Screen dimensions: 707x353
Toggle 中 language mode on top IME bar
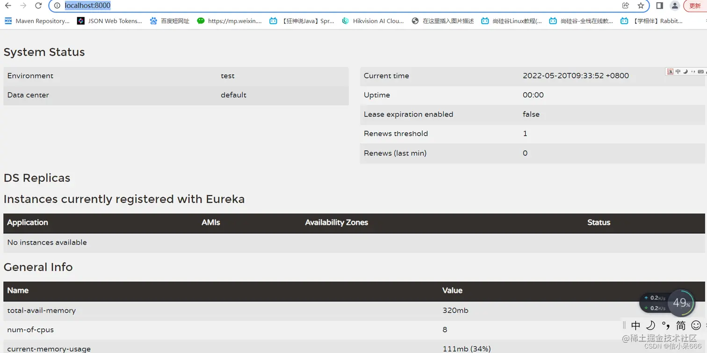point(678,71)
